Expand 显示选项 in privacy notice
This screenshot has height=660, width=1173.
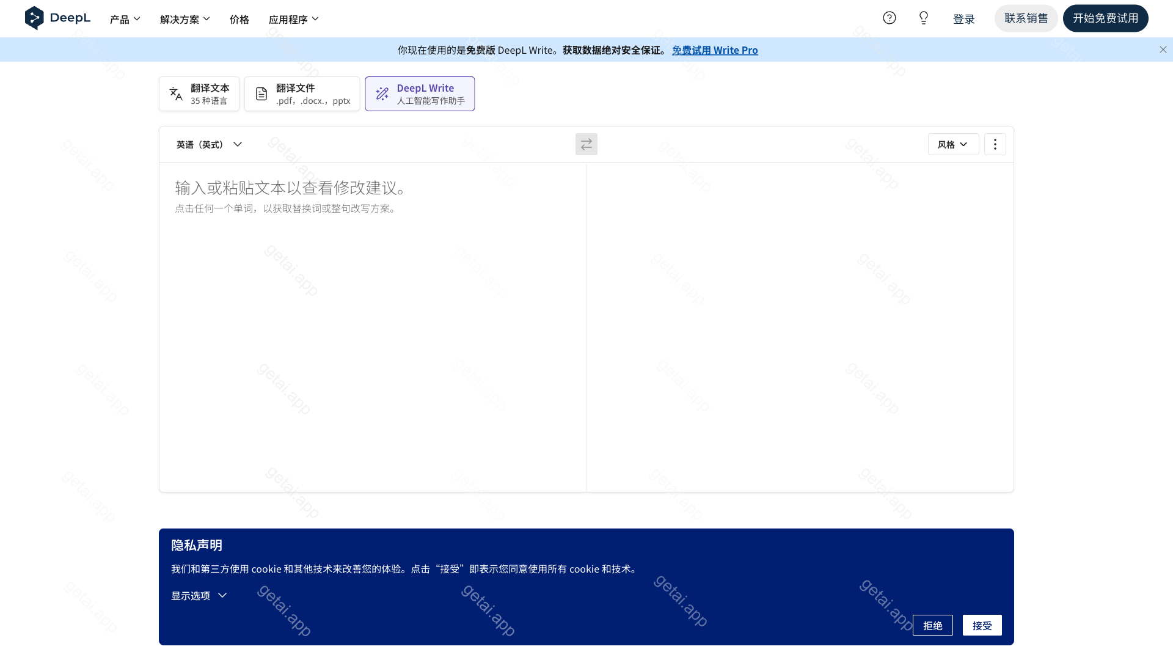(x=199, y=595)
